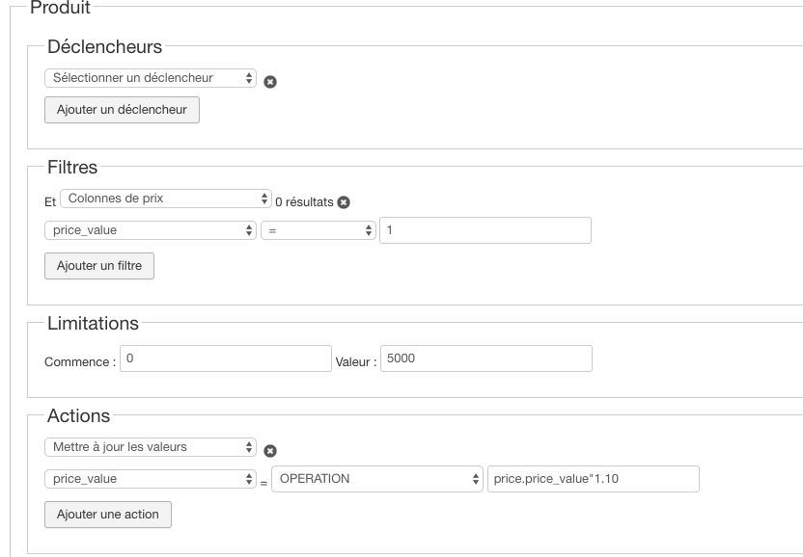Delete the Colonnes de prix filter
The width and height of the screenshot is (803, 557).
pos(343,202)
